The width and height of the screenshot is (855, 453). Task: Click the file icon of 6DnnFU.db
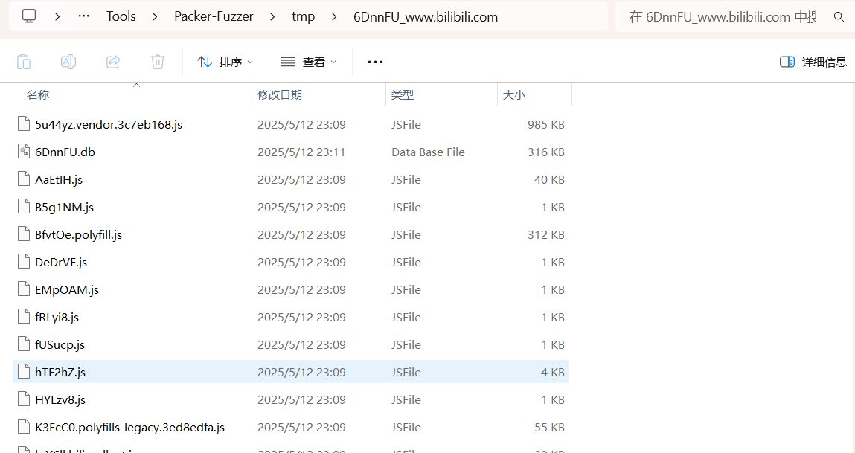pos(24,152)
